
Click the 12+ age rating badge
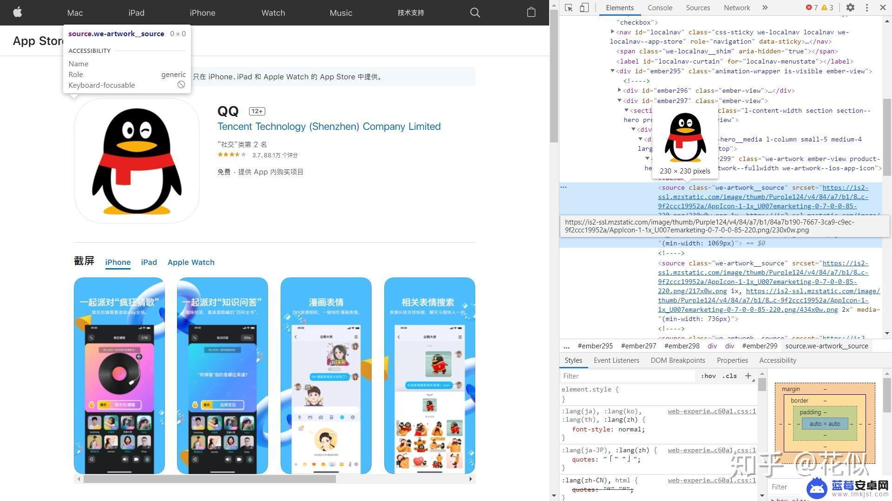(257, 111)
